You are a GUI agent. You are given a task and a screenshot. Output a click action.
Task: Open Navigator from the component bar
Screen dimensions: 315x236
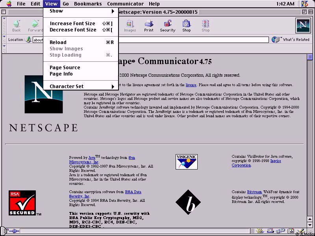pos(260,231)
